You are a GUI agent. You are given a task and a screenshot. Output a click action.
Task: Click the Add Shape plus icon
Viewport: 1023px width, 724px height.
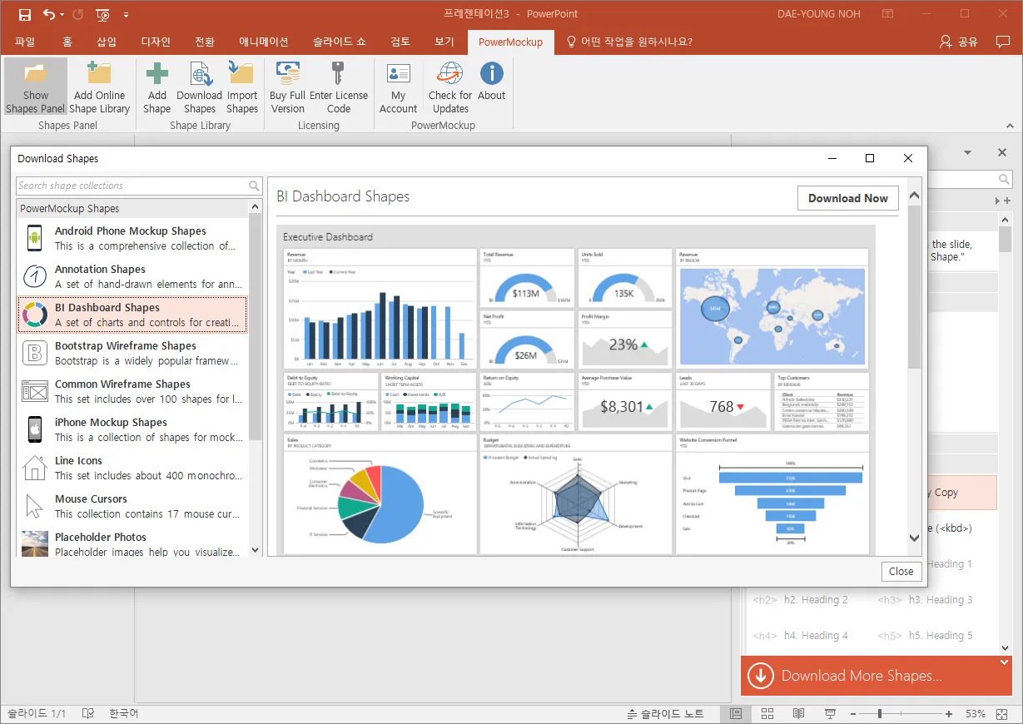pyautogui.click(x=156, y=74)
